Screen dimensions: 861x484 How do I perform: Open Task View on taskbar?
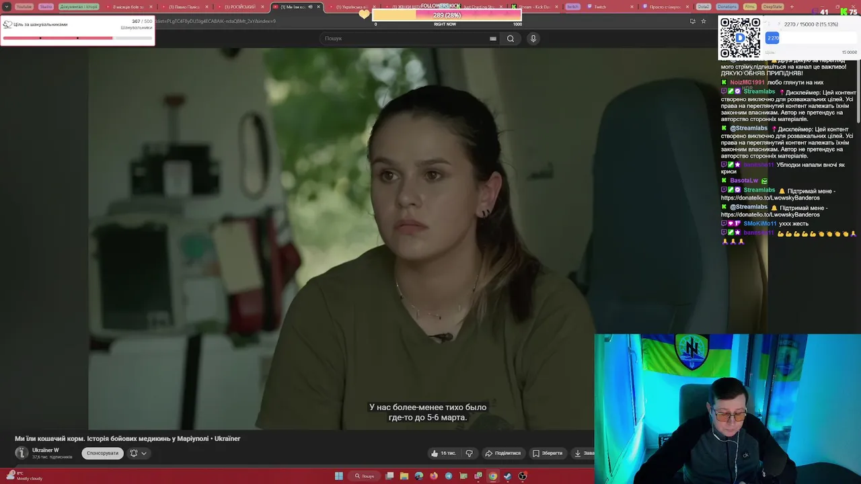[389, 476]
